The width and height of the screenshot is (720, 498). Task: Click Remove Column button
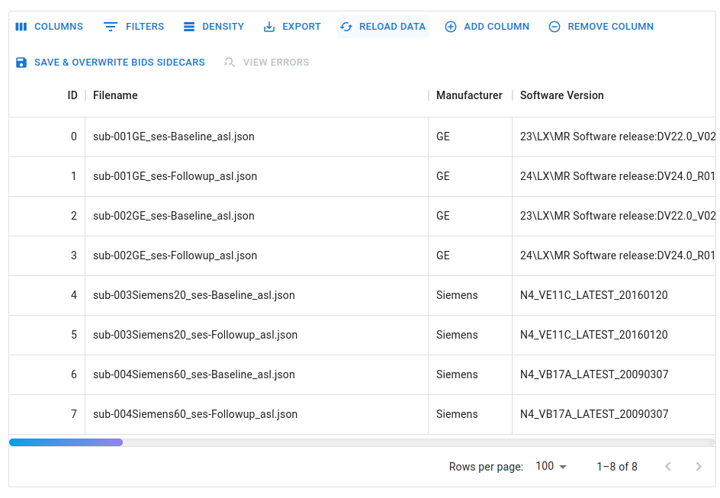(x=601, y=27)
